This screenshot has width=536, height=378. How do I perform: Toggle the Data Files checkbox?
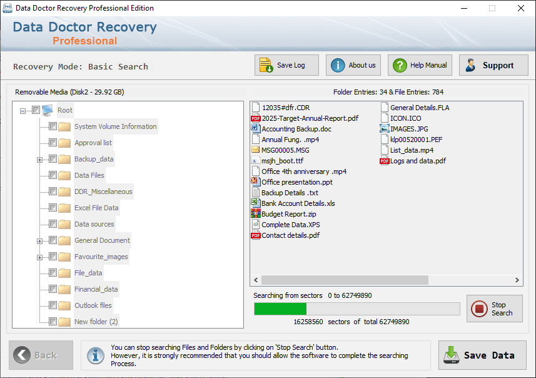click(53, 175)
